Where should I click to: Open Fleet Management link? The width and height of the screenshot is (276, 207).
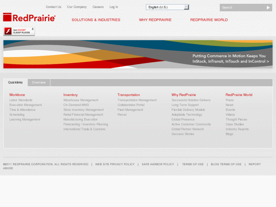[x=130, y=110]
